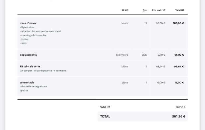Click the '-2 bouteille de dégraissant' description

coord(33,87)
